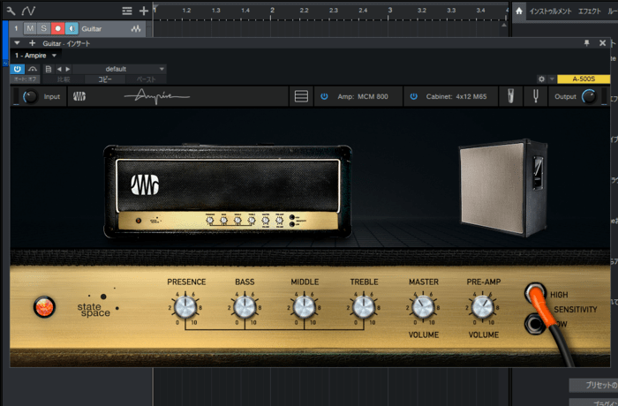Open plugin settings gear icon

[x=541, y=79]
